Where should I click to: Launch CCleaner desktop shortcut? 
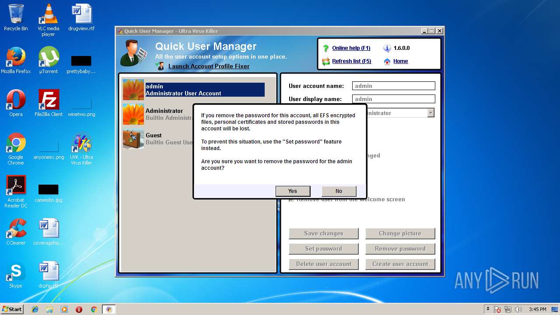(x=16, y=232)
